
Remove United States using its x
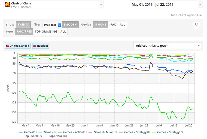point(29,46)
